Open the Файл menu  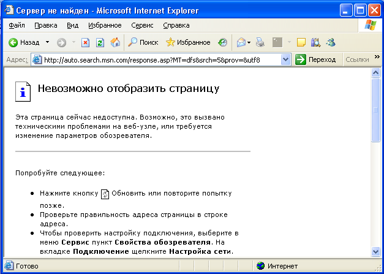coord(17,25)
